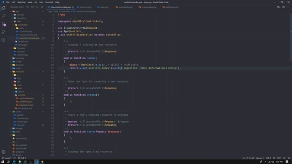Image resolution: width=292 pixels, height=164 pixels.
Task: Open Kernel.php in the file tree
Action: [23, 45]
